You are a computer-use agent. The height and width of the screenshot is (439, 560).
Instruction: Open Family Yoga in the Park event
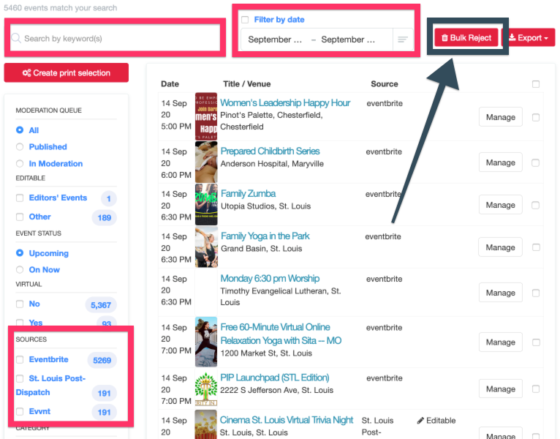tap(265, 236)
